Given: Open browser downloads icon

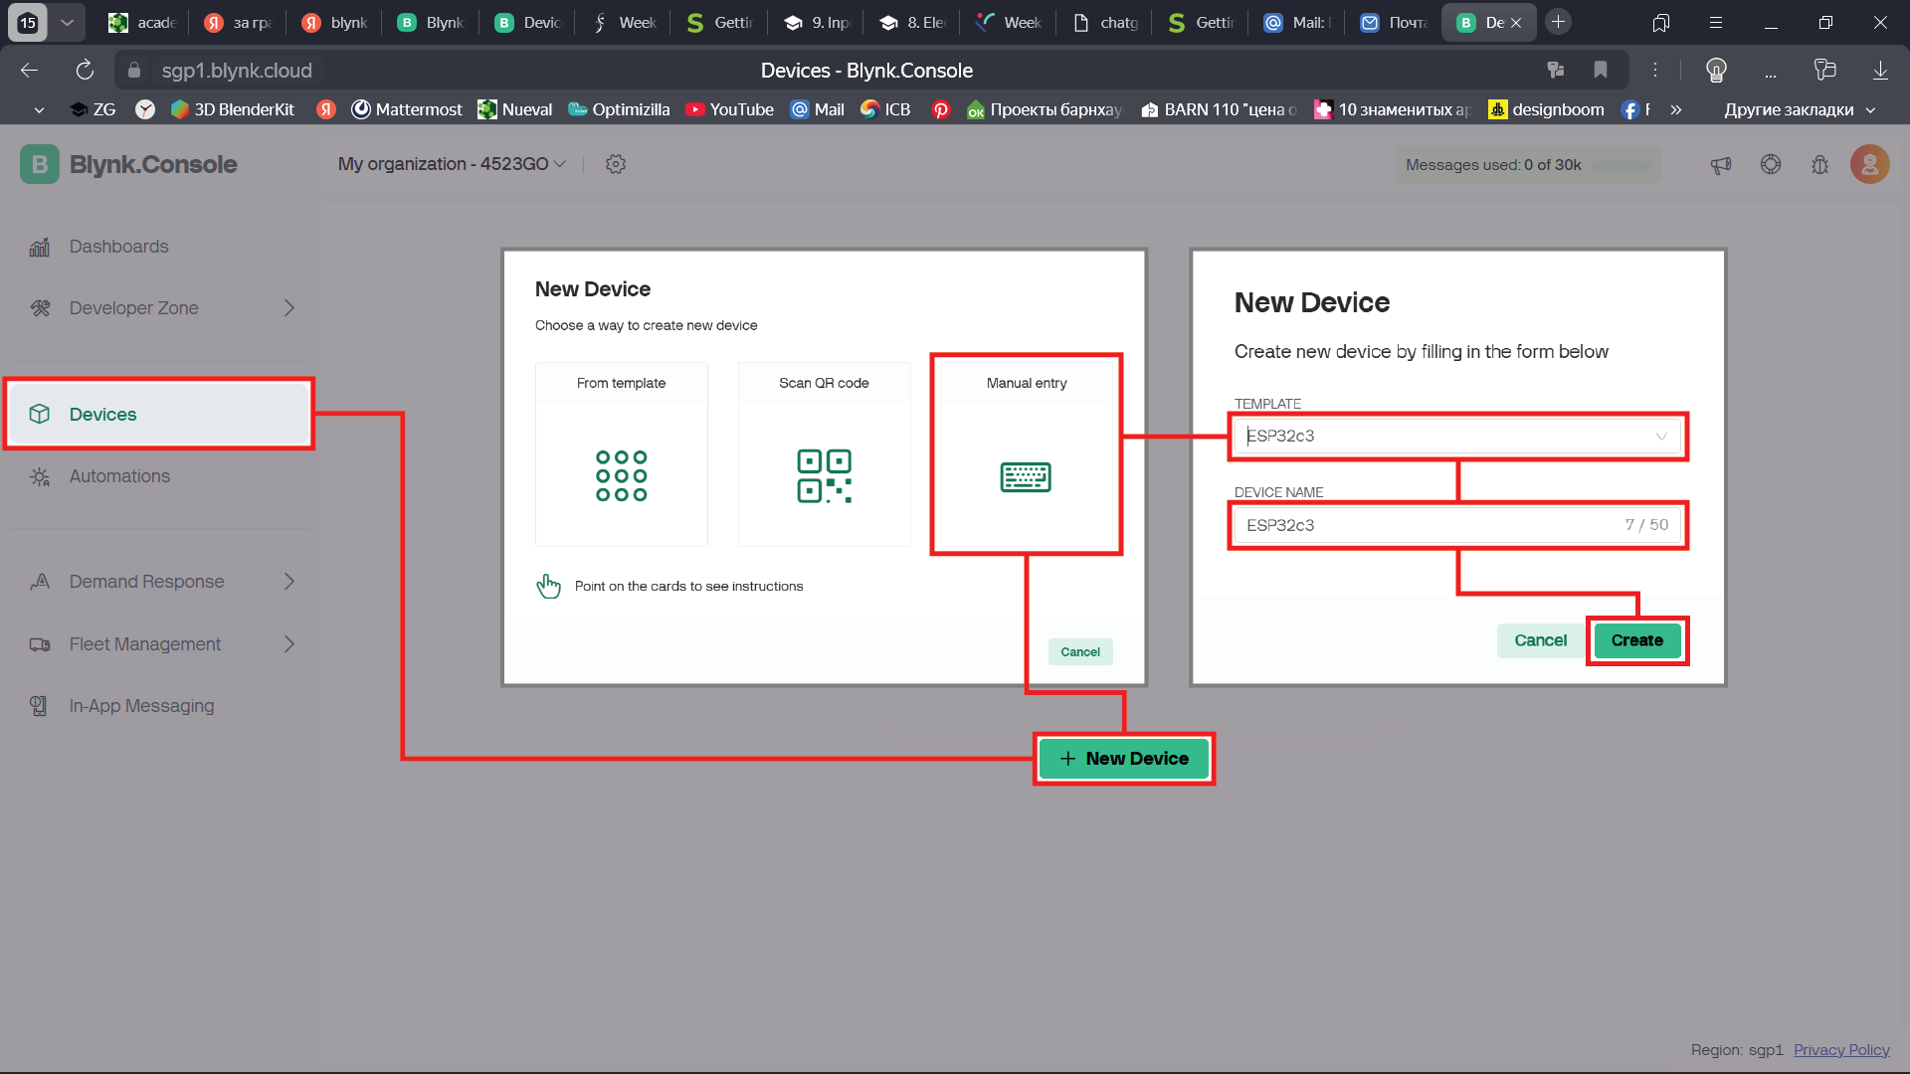Looking at the screenshot, I should (x=1880, y=71).
